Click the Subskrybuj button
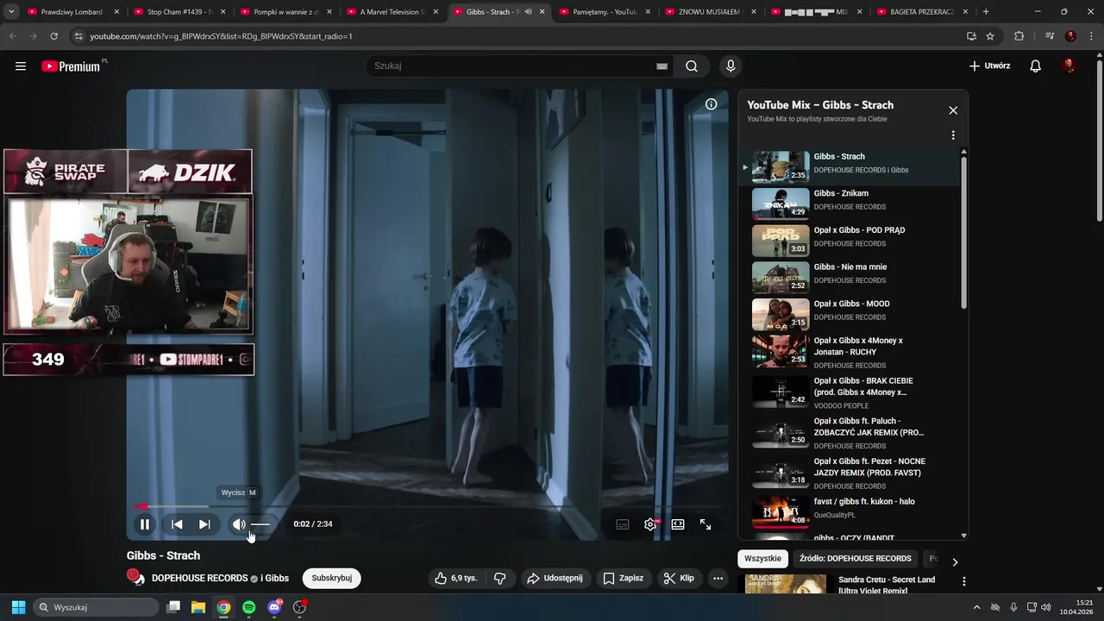 332,578
